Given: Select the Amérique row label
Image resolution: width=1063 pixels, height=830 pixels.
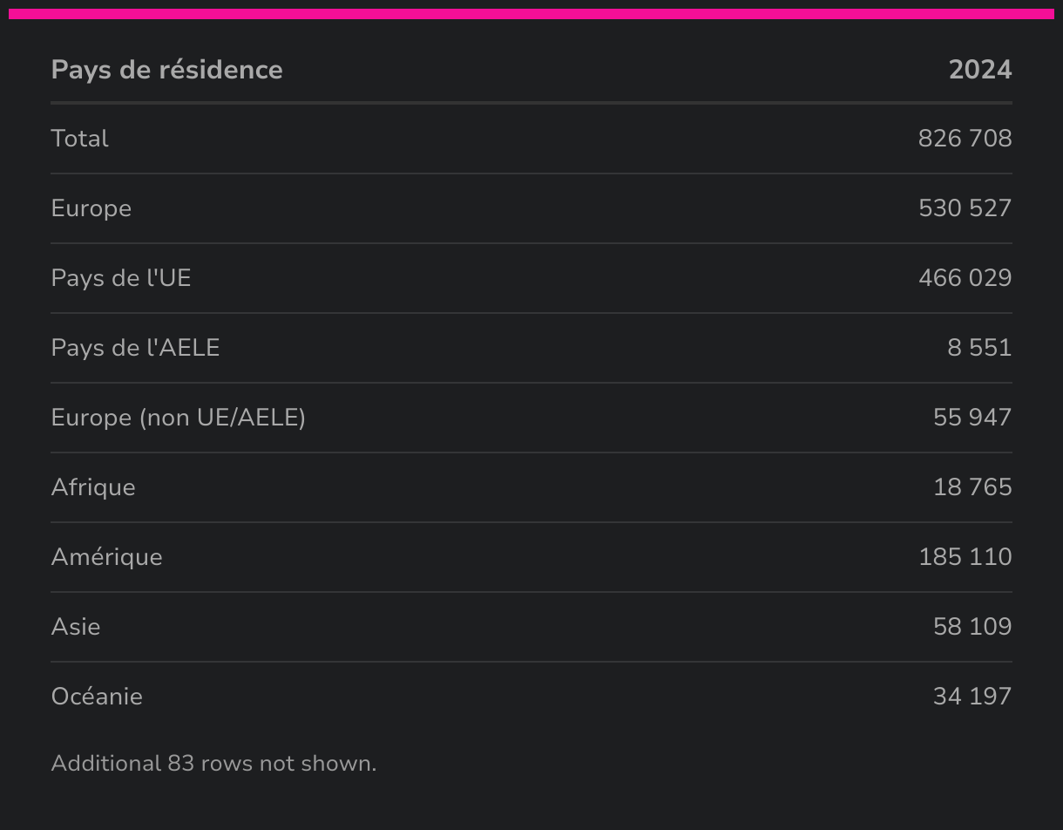Looking at the screenshot, I should tap(106, 557).
